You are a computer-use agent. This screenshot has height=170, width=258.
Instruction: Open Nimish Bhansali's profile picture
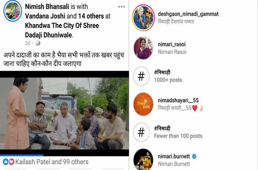click(13, 11)
